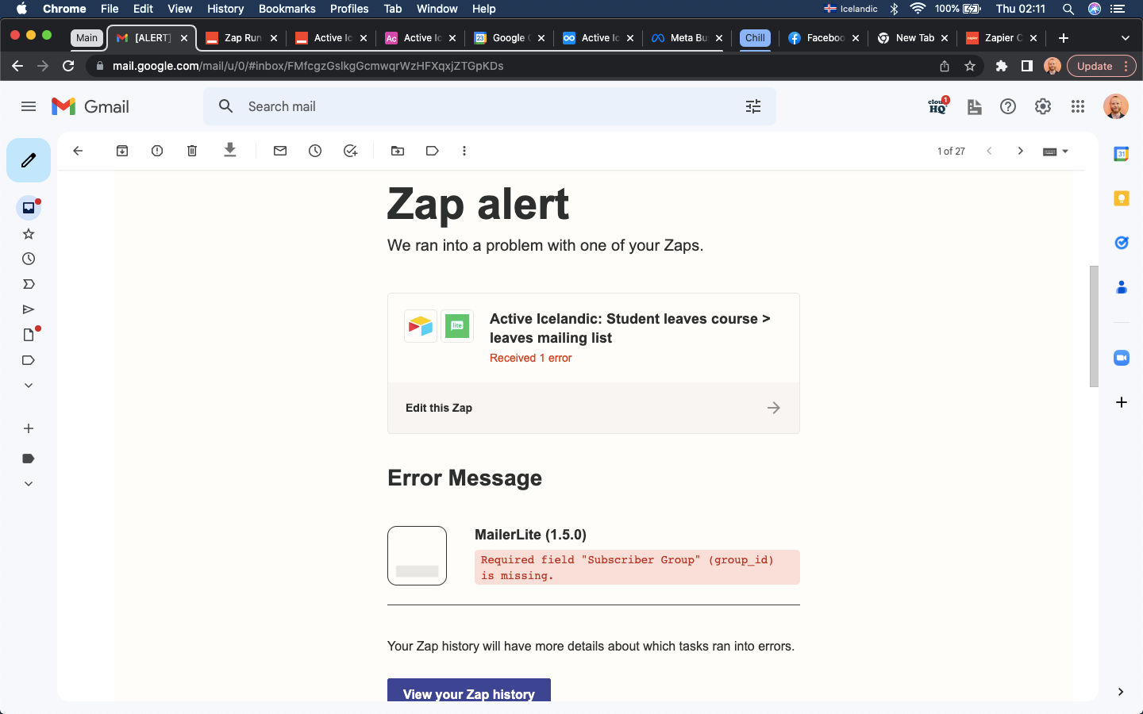Show older email arrow
Screen dimensions: 1143x714
tap(1021, 151)
